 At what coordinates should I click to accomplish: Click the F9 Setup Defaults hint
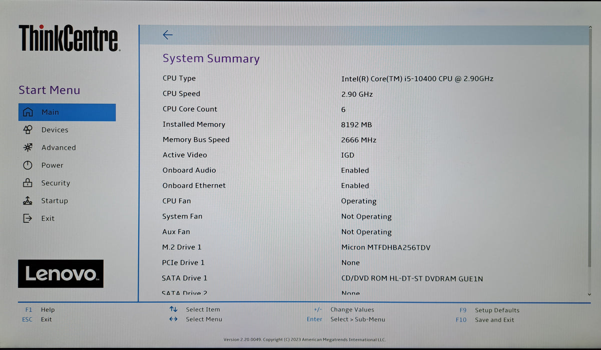click(489, 310)
